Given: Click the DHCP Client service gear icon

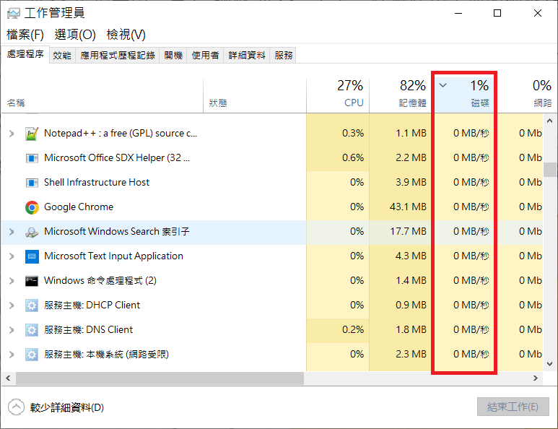Looking at the screenshot, I should 32,305.
